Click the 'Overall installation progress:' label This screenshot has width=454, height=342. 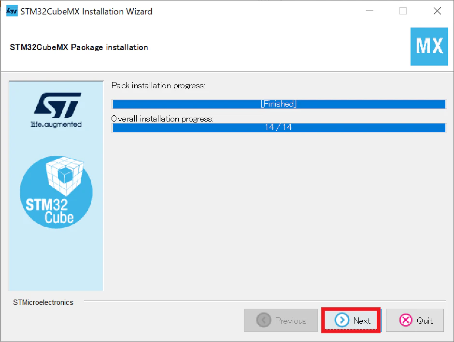pos(162,119)
